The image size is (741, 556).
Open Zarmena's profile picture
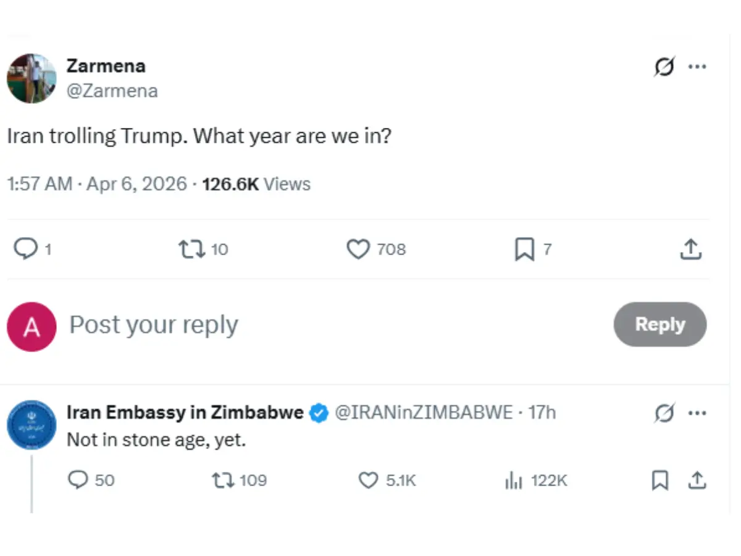tap(31, 78)
